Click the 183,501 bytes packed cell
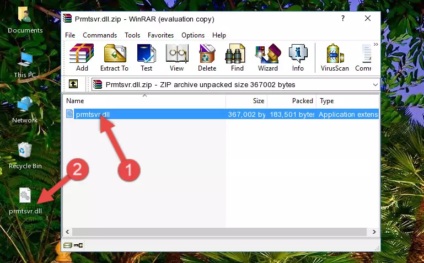 click(292, 114)
